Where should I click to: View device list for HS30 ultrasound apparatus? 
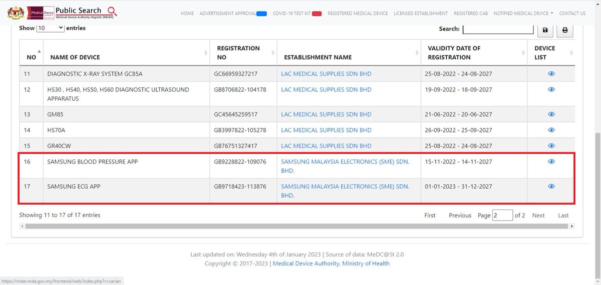(551, 89)
